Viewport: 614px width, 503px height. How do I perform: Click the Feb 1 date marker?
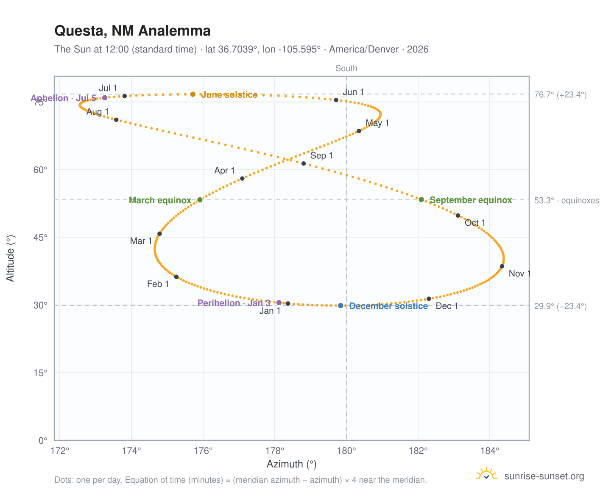tap(176, 277)
